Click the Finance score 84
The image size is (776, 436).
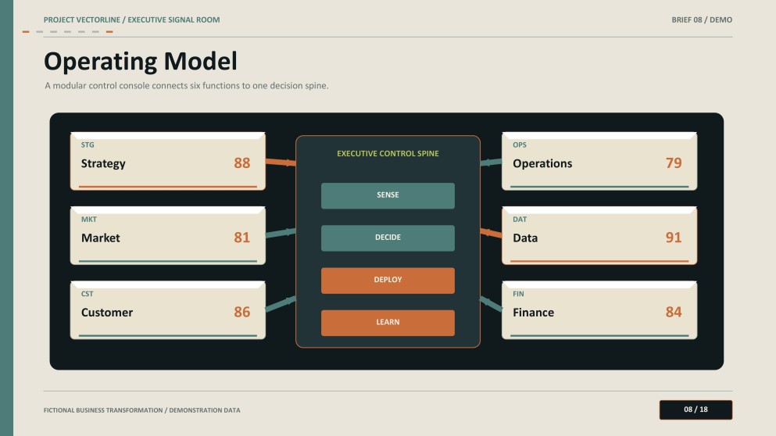[674, 312]
